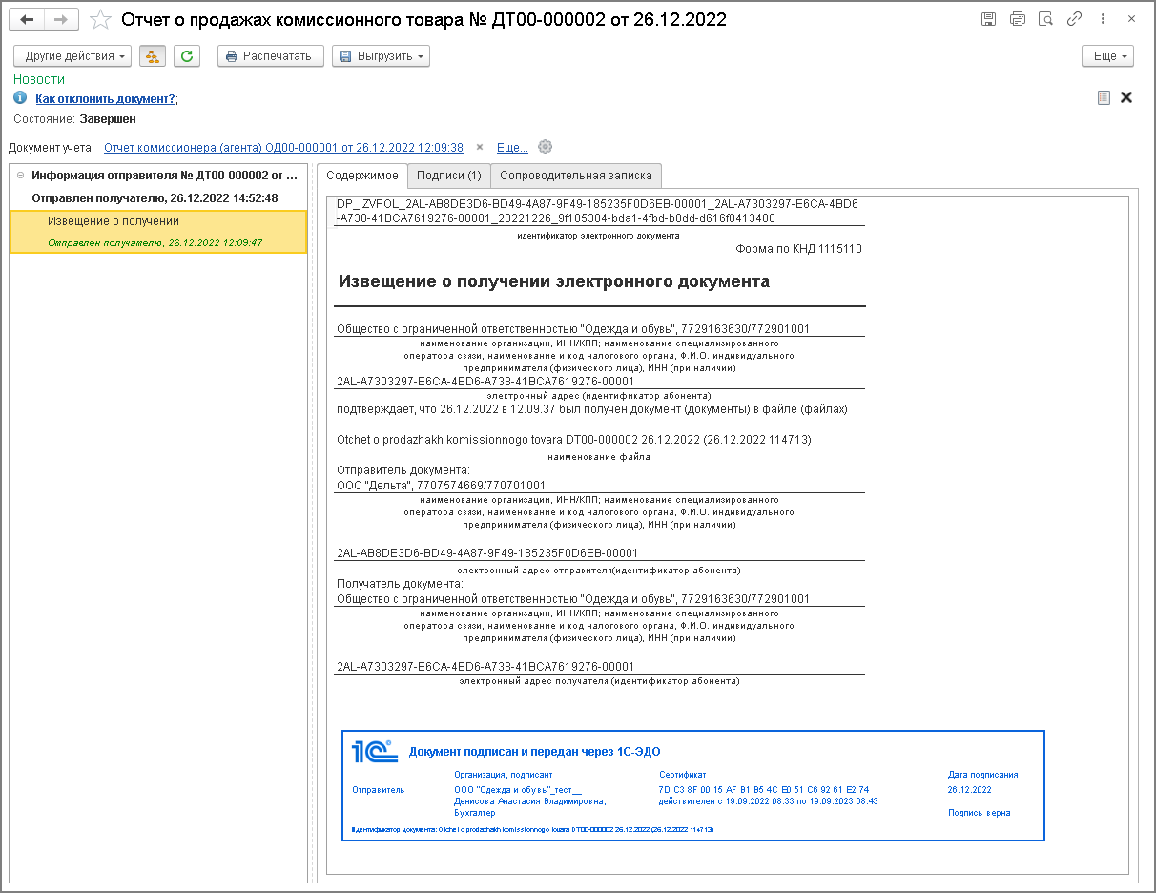Open Отчет комиссионера (агента) ОД00-000001 link

(x=283, y=148)
